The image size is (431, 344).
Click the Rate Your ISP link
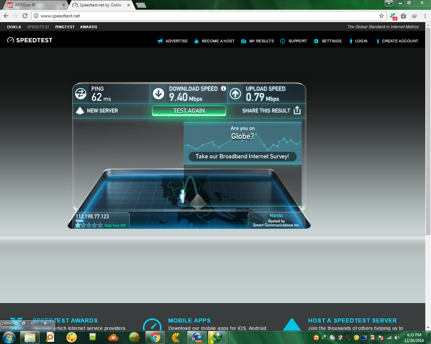point(115,226)
